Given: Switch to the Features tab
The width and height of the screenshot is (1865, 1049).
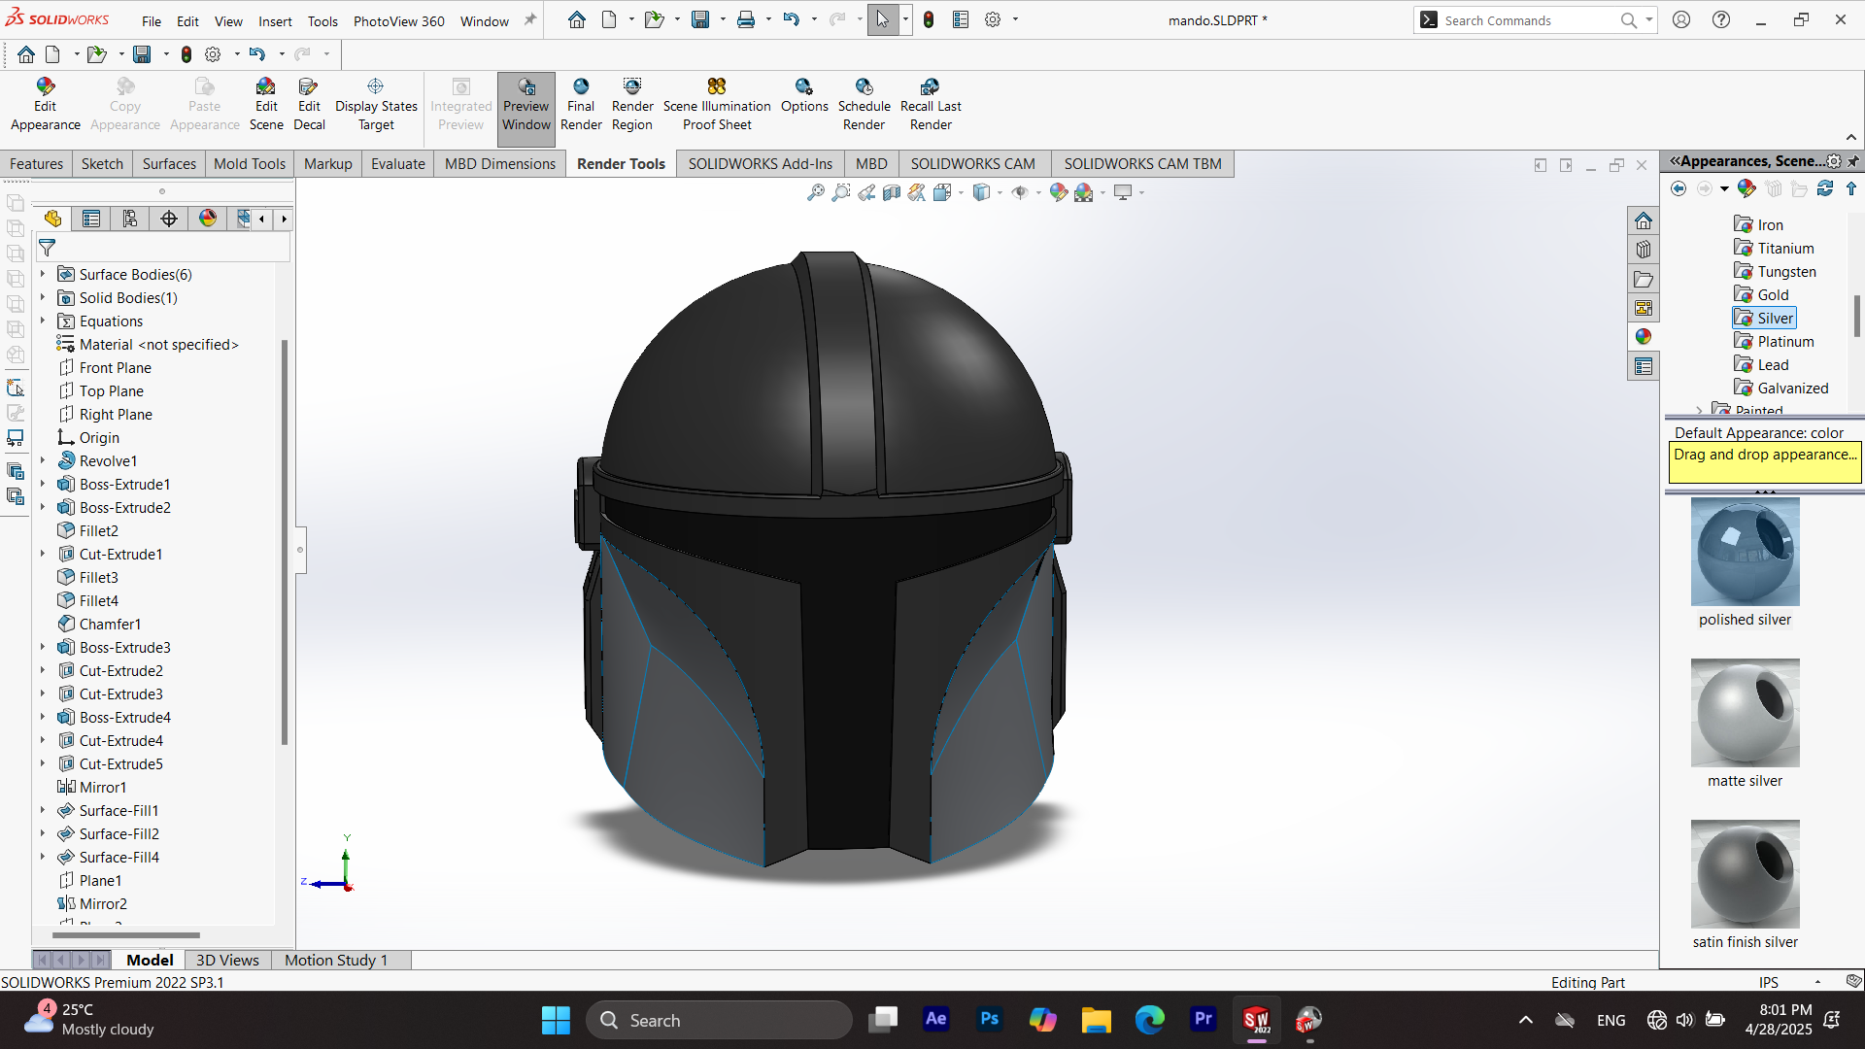Looking at the screenshot, I should click(x=37, y=163).
